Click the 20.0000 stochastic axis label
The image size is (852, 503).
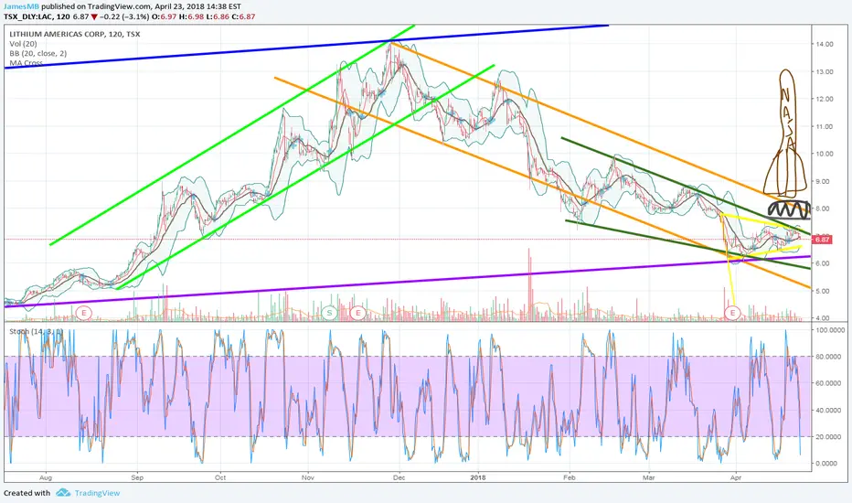827,437
